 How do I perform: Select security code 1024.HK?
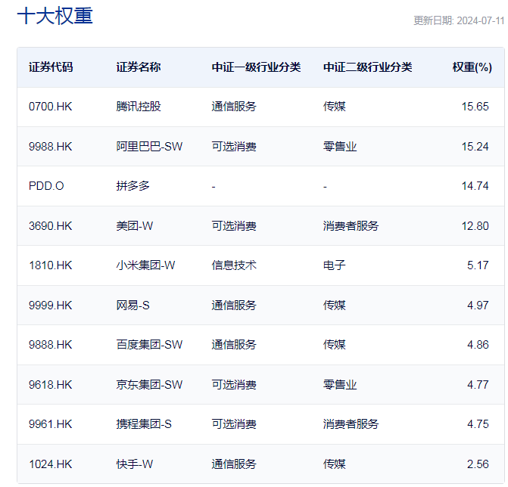click(x=50, y=464)
